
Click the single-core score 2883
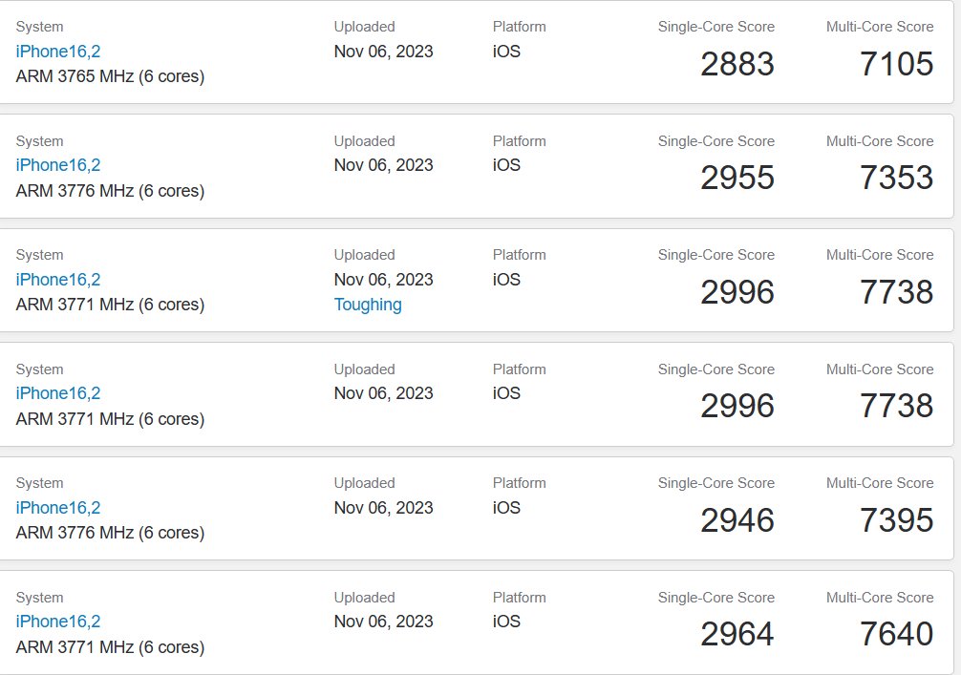coord(737,64)
